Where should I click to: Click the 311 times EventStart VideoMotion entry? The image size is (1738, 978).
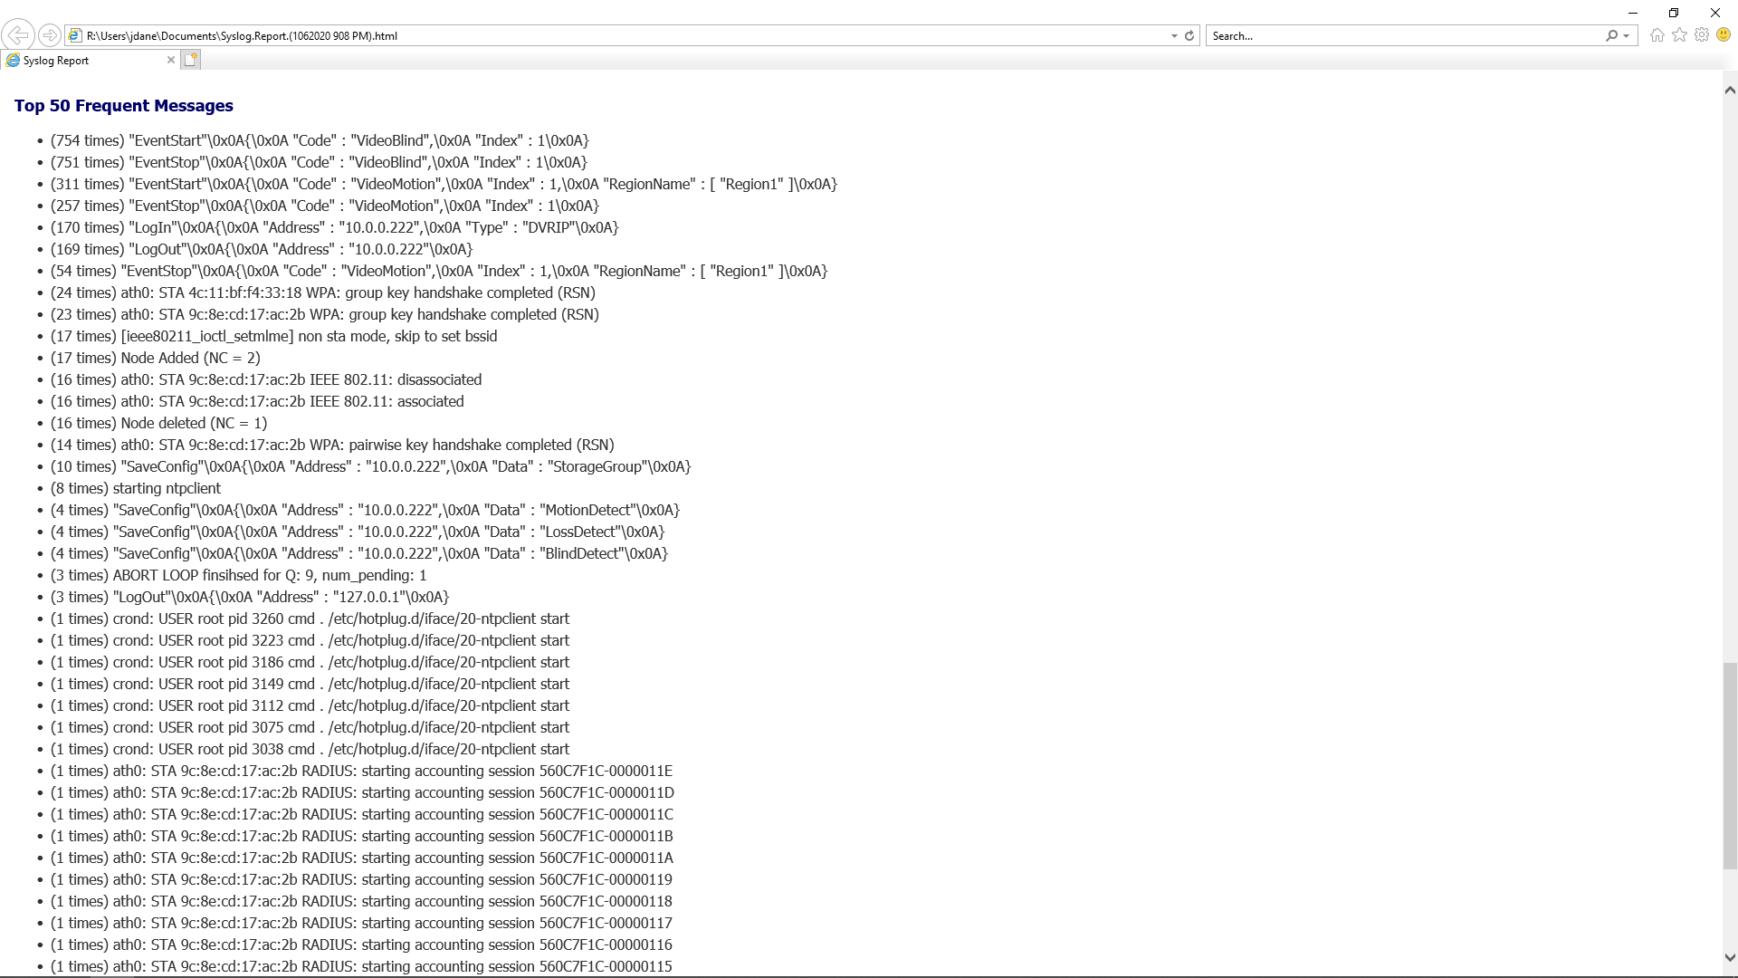(x=444, y=185)
